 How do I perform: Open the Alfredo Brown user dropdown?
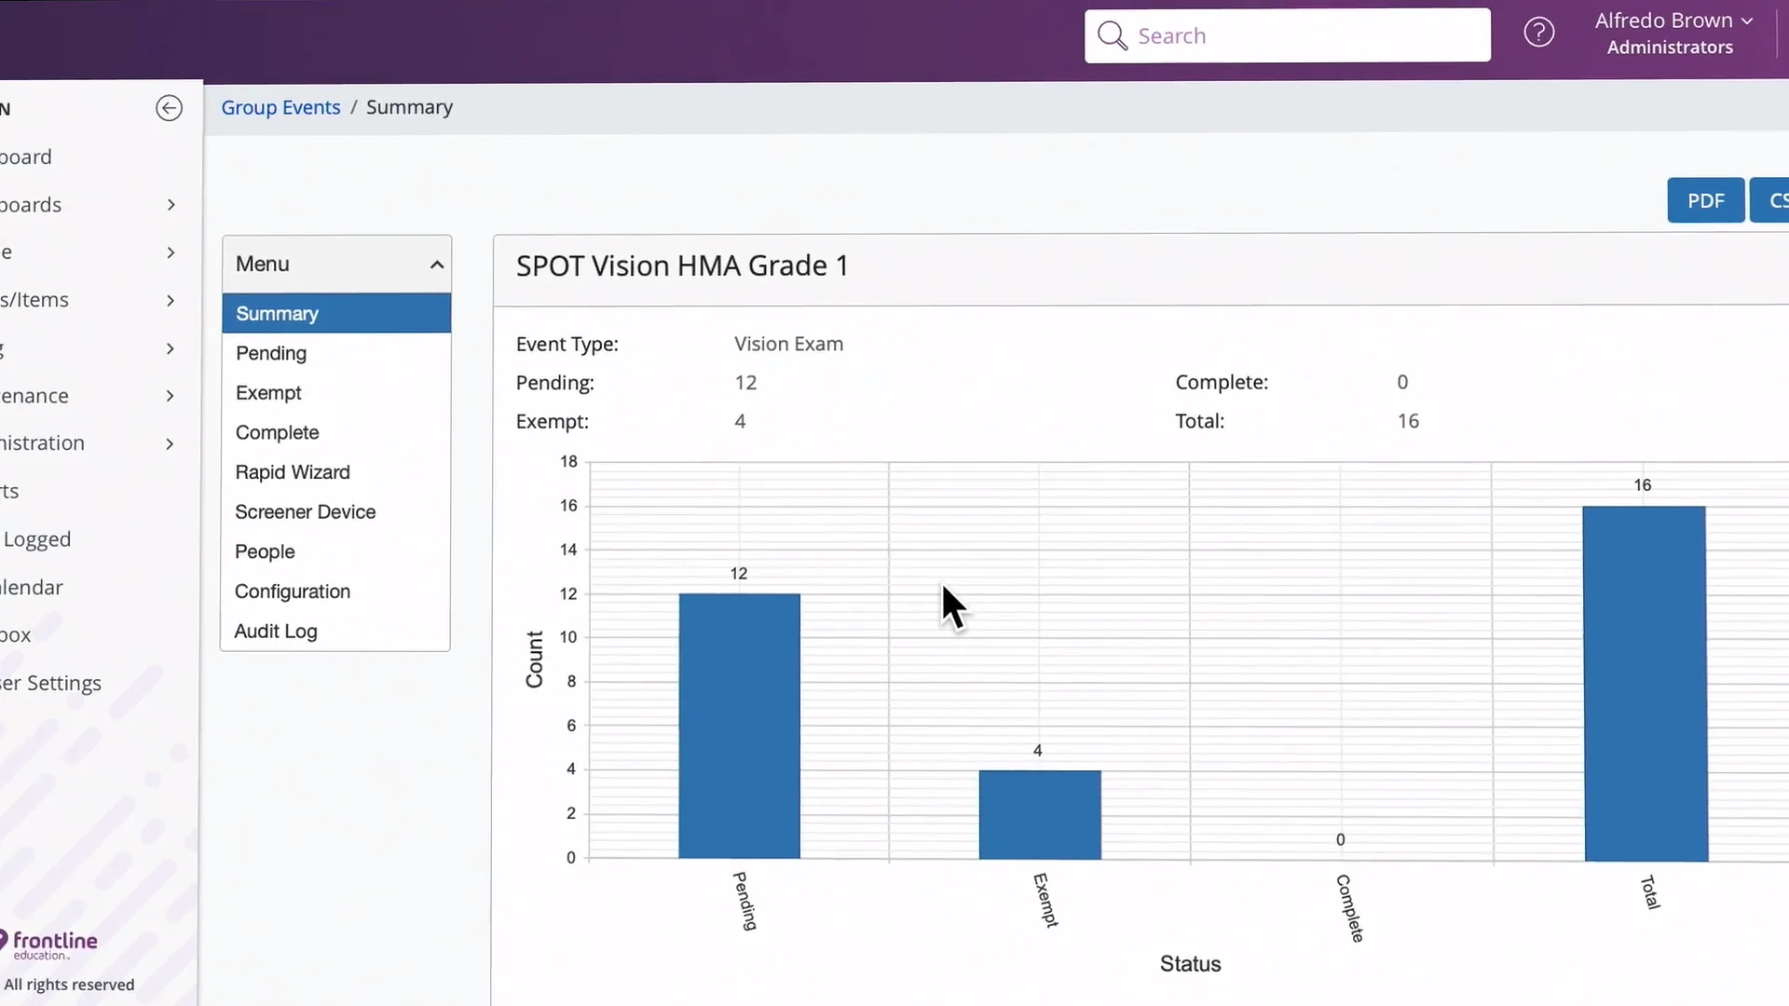tap(1673, 20)
